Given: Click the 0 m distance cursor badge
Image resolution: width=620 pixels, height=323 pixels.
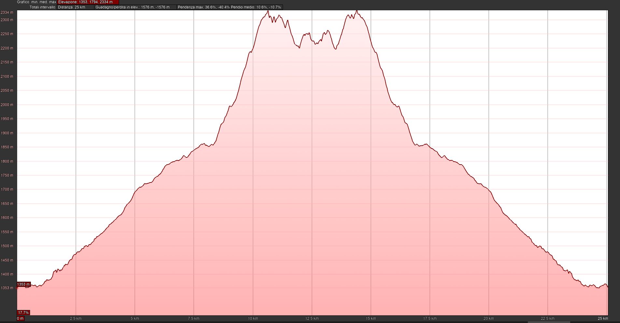Looking at the screenshot, I should coord(20,318).
